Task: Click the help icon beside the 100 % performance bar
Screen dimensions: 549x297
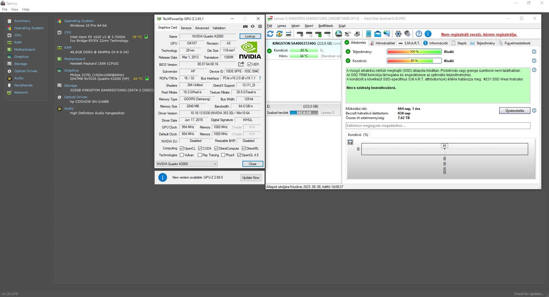Action: 534,52
